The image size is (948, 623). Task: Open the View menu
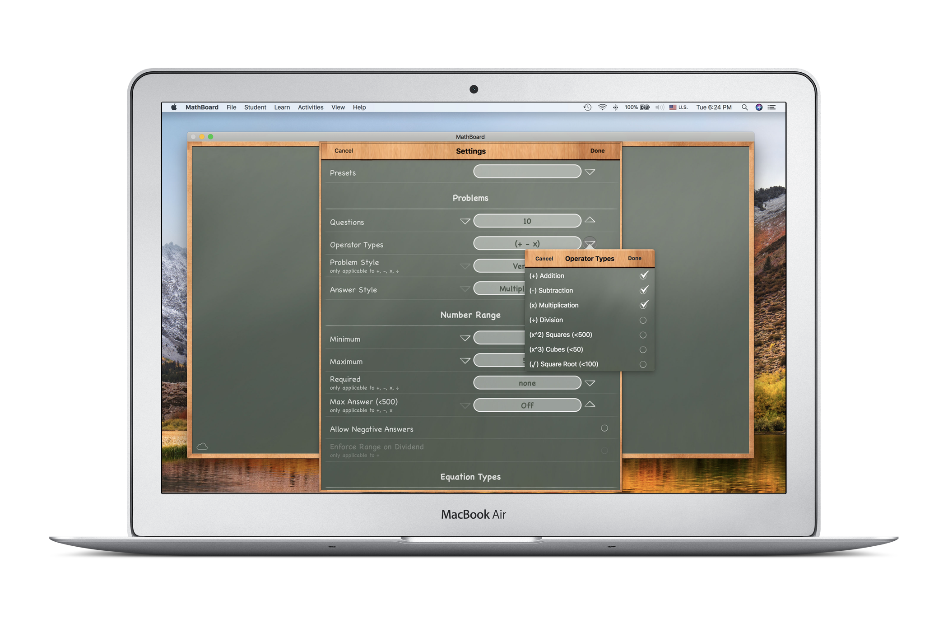point(338,107)
